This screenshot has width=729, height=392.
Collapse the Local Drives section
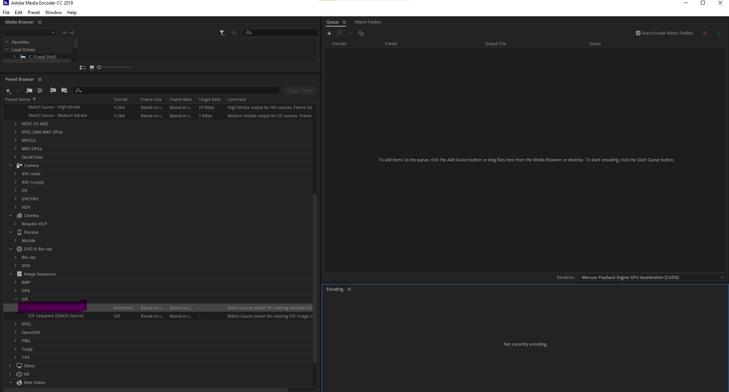click(7, 49)
